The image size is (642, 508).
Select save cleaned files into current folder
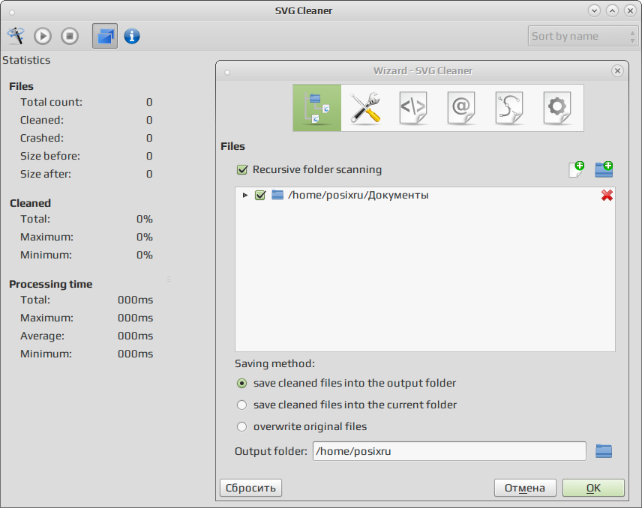(x=242, y=405)
